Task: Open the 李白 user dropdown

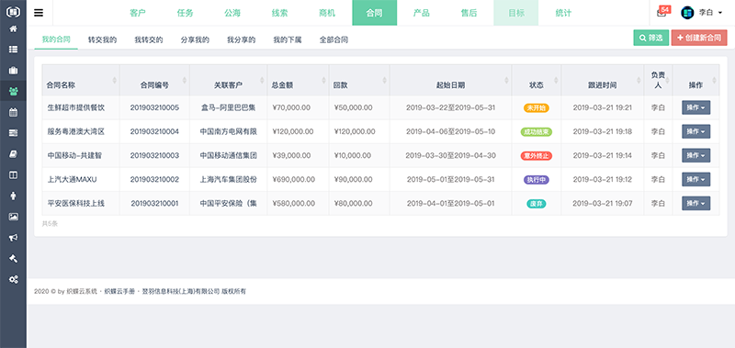Action: point(710,13)
